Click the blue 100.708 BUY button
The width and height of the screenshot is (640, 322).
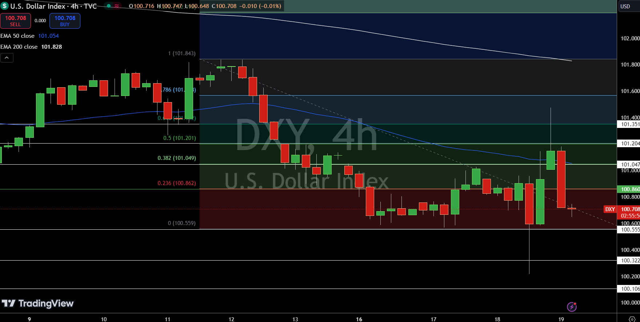[x=65, y=21]
